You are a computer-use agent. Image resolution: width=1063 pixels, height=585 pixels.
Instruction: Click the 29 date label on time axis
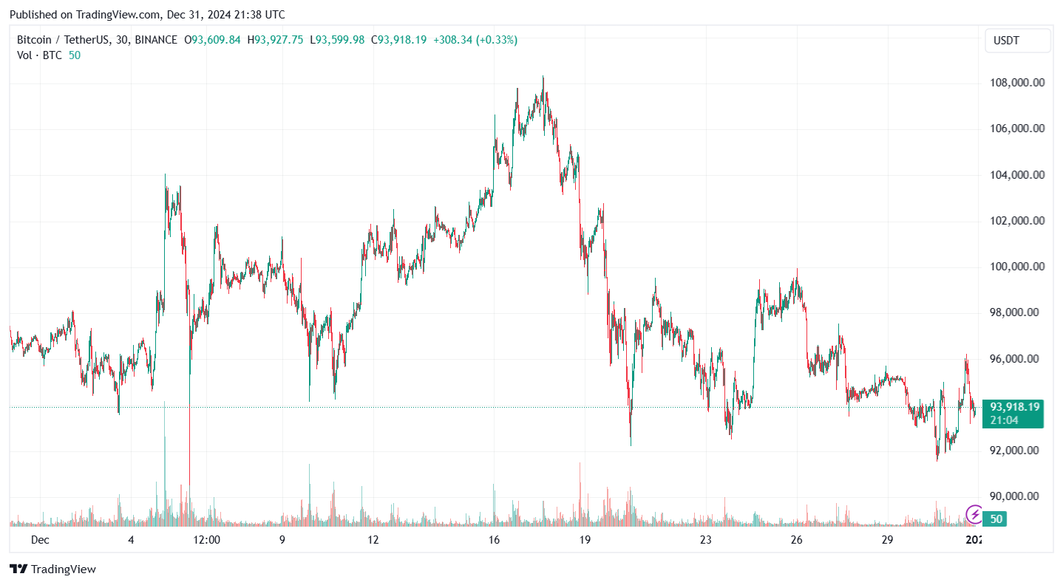pos(888,540)
